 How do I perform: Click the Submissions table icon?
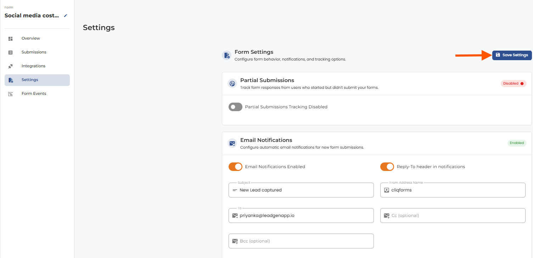coord(11,52)
